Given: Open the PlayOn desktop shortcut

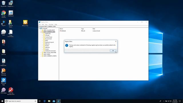Looking at the screenshot, I should (x=3, y=23).
